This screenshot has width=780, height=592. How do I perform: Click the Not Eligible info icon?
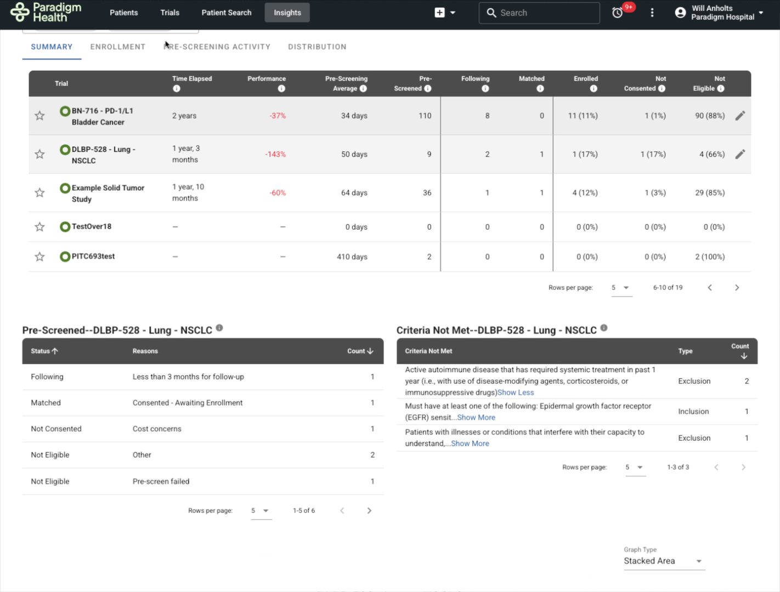click(721, 88)
